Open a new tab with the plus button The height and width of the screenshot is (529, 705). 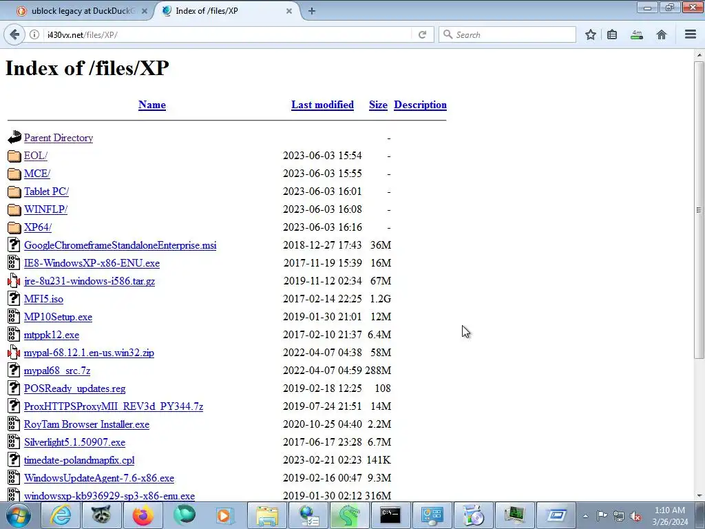pyautogui.click(x=312, y=11)
